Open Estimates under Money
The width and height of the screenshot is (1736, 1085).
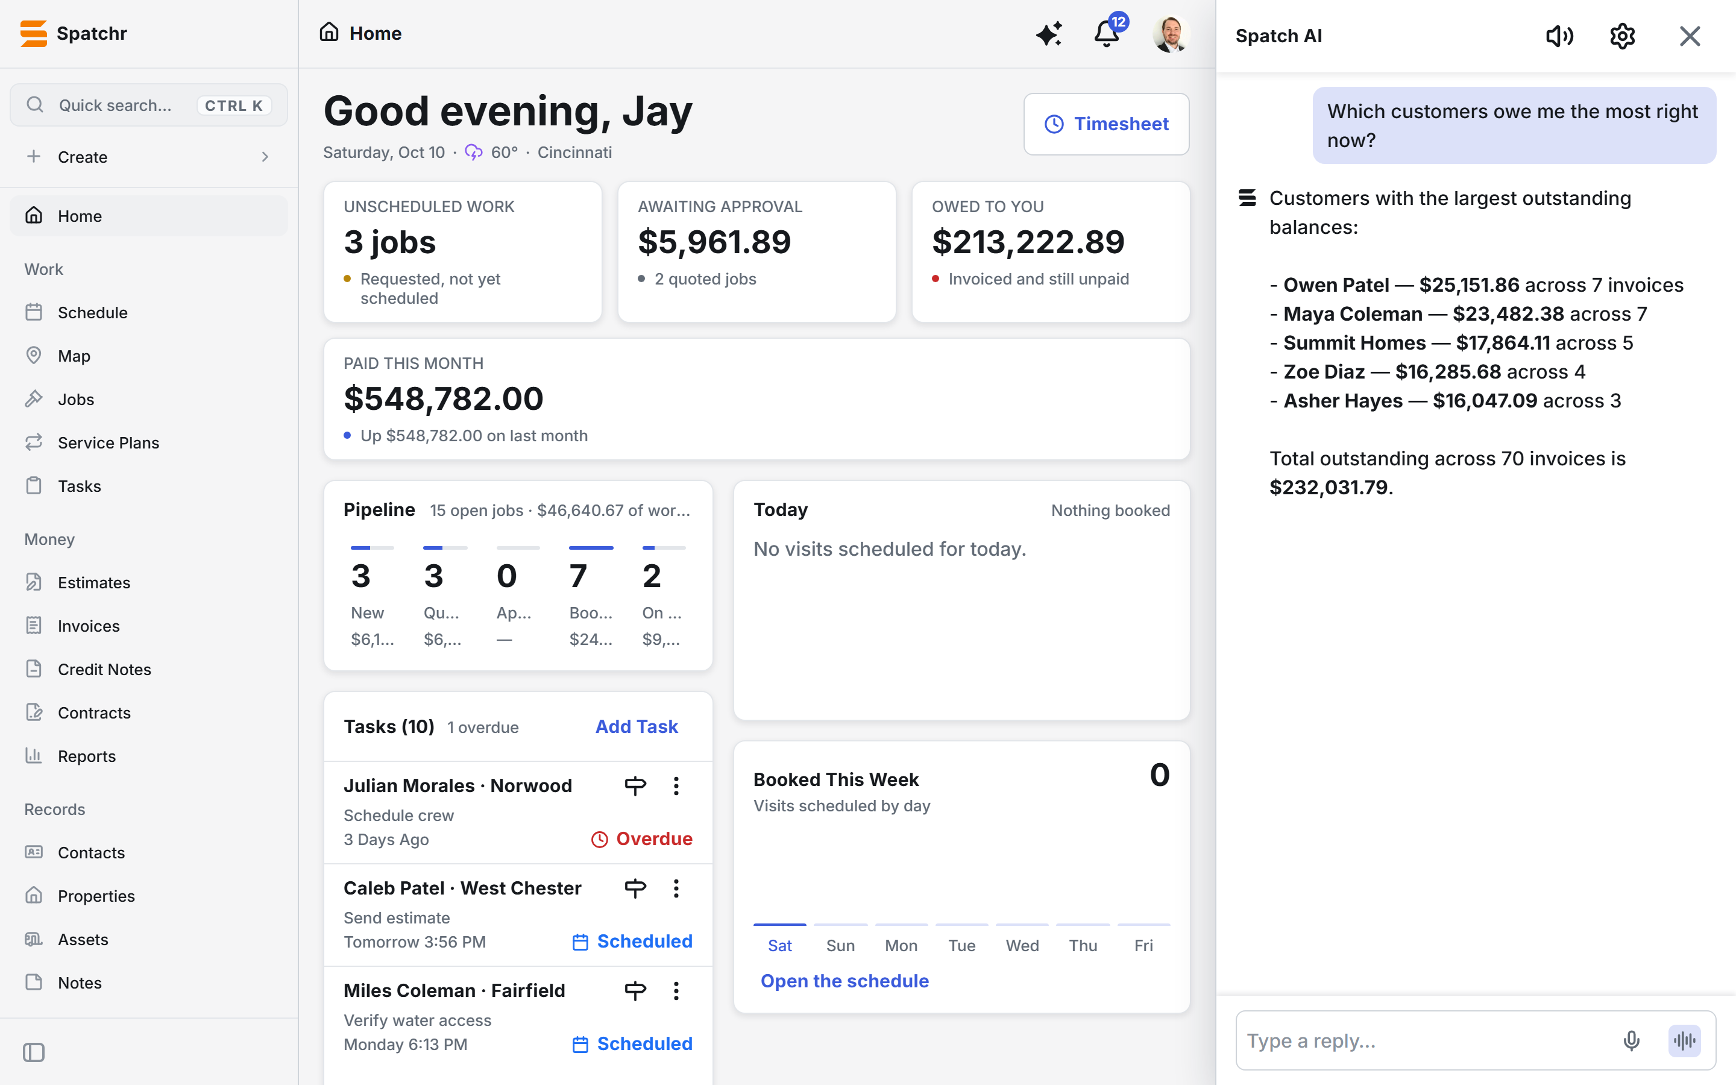148,582
